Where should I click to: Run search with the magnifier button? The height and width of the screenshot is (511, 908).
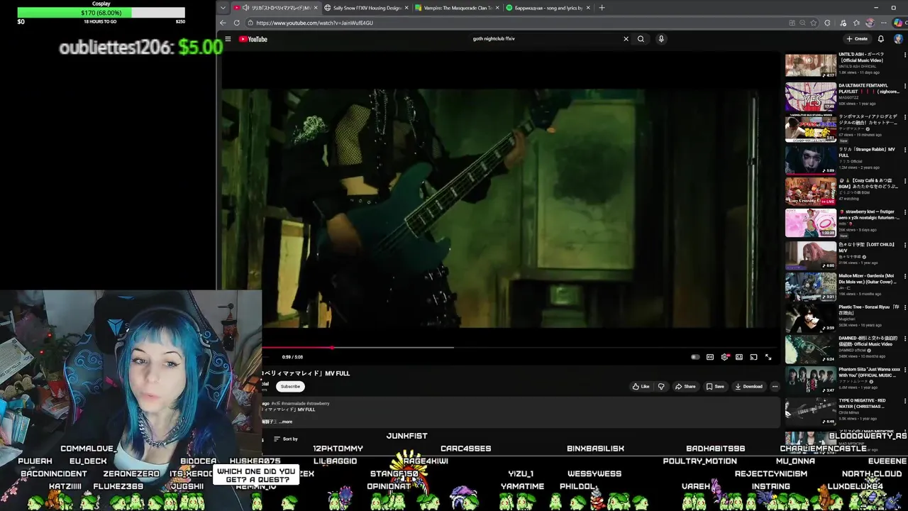(x=641, y=39)
